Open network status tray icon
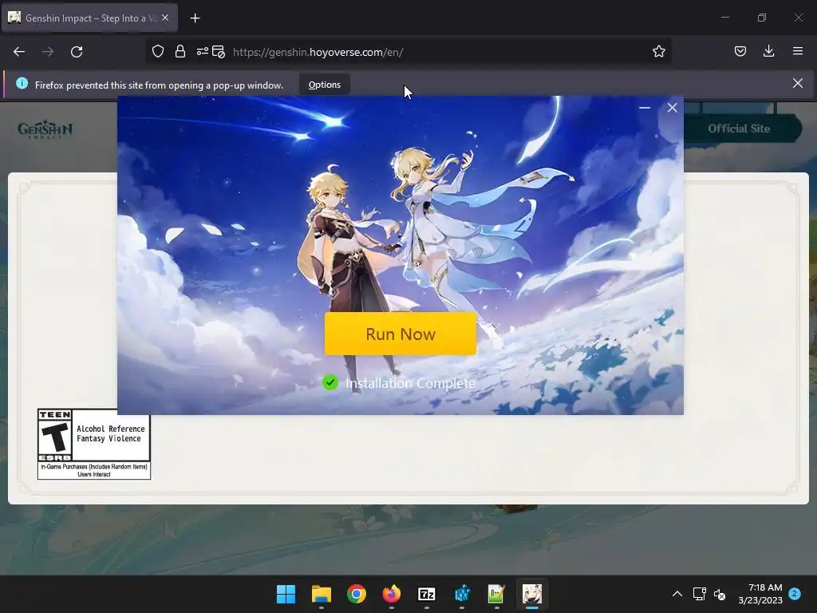Image resolution: width=817 pixels, height=613 pixels. [699, 594]
